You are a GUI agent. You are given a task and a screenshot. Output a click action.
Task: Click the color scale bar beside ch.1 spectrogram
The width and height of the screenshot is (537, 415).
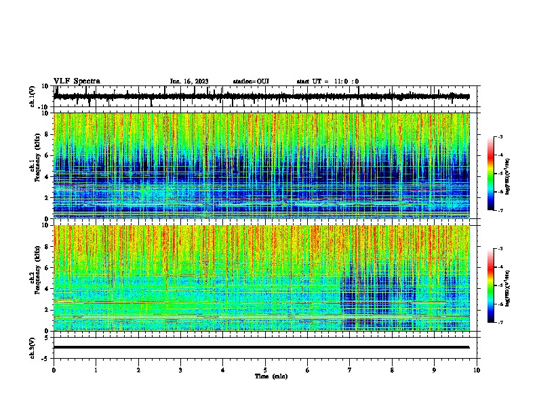491,174
